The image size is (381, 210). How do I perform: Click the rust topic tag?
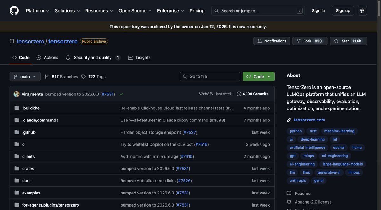point(313,131)
